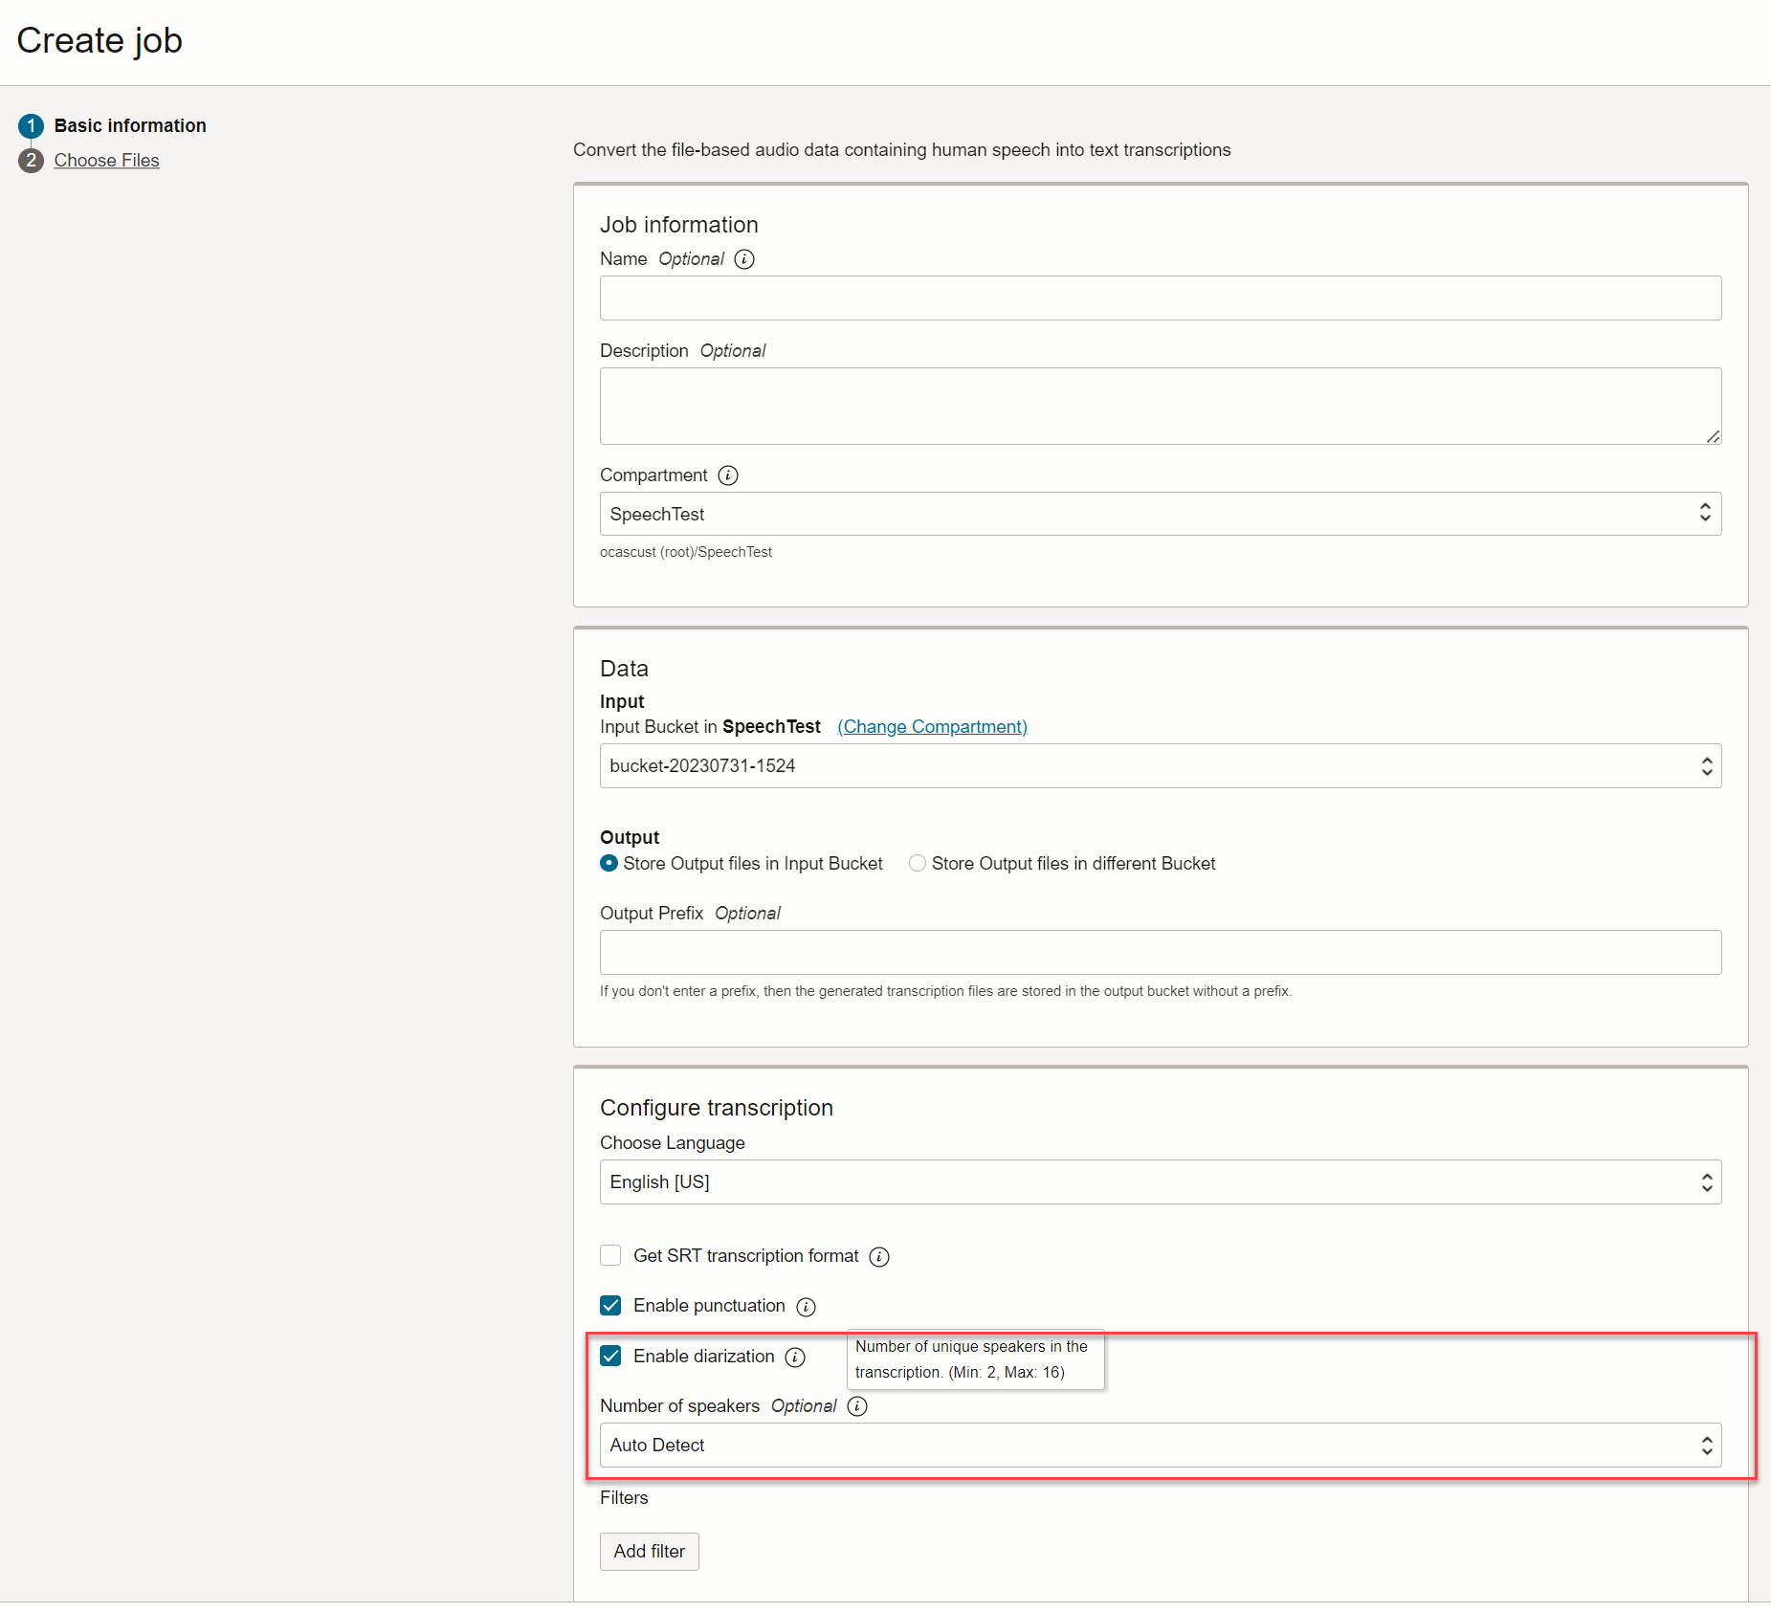
Task: Click the info icon beside Name
Action: click(744, 259)
